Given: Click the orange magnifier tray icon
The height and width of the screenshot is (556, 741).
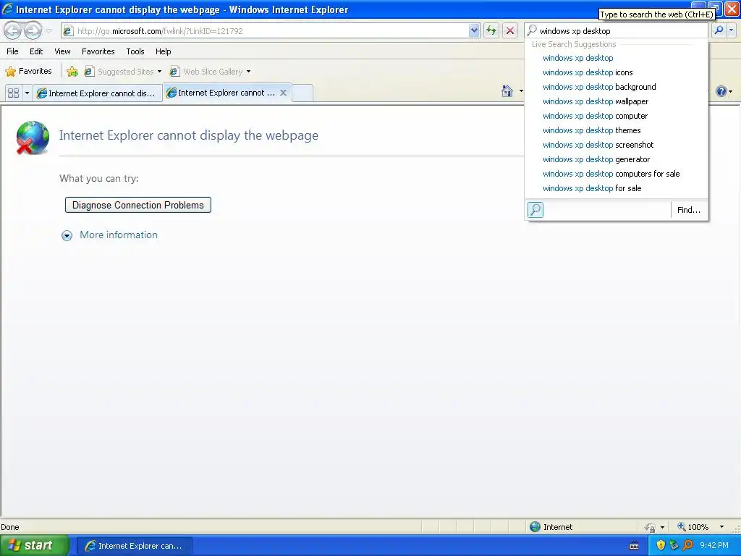Looking at the screenshot, I should tap(687, 546).
